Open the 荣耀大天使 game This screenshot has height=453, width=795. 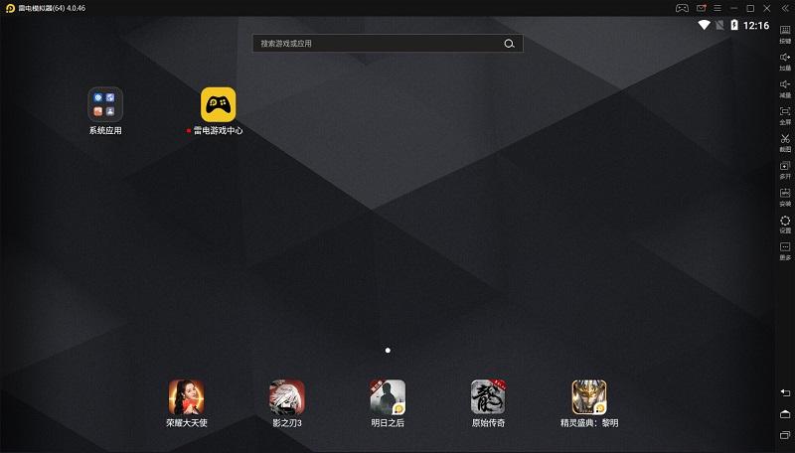point(187,396)
